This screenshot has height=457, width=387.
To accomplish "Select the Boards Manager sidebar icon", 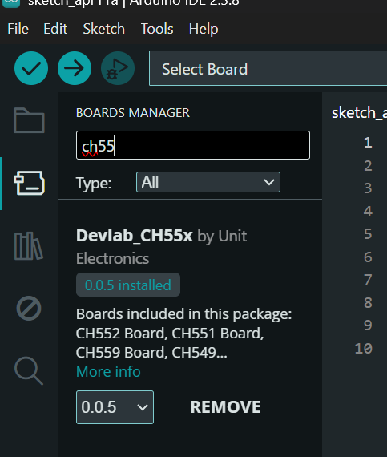I will point(29,183).
